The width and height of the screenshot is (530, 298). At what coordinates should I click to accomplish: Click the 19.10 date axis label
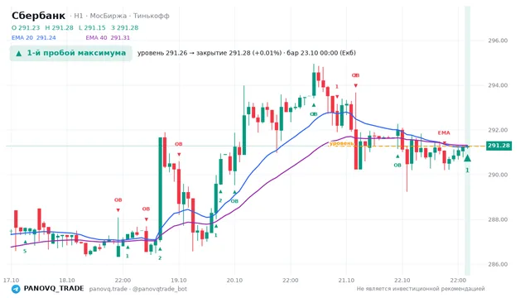179,281
